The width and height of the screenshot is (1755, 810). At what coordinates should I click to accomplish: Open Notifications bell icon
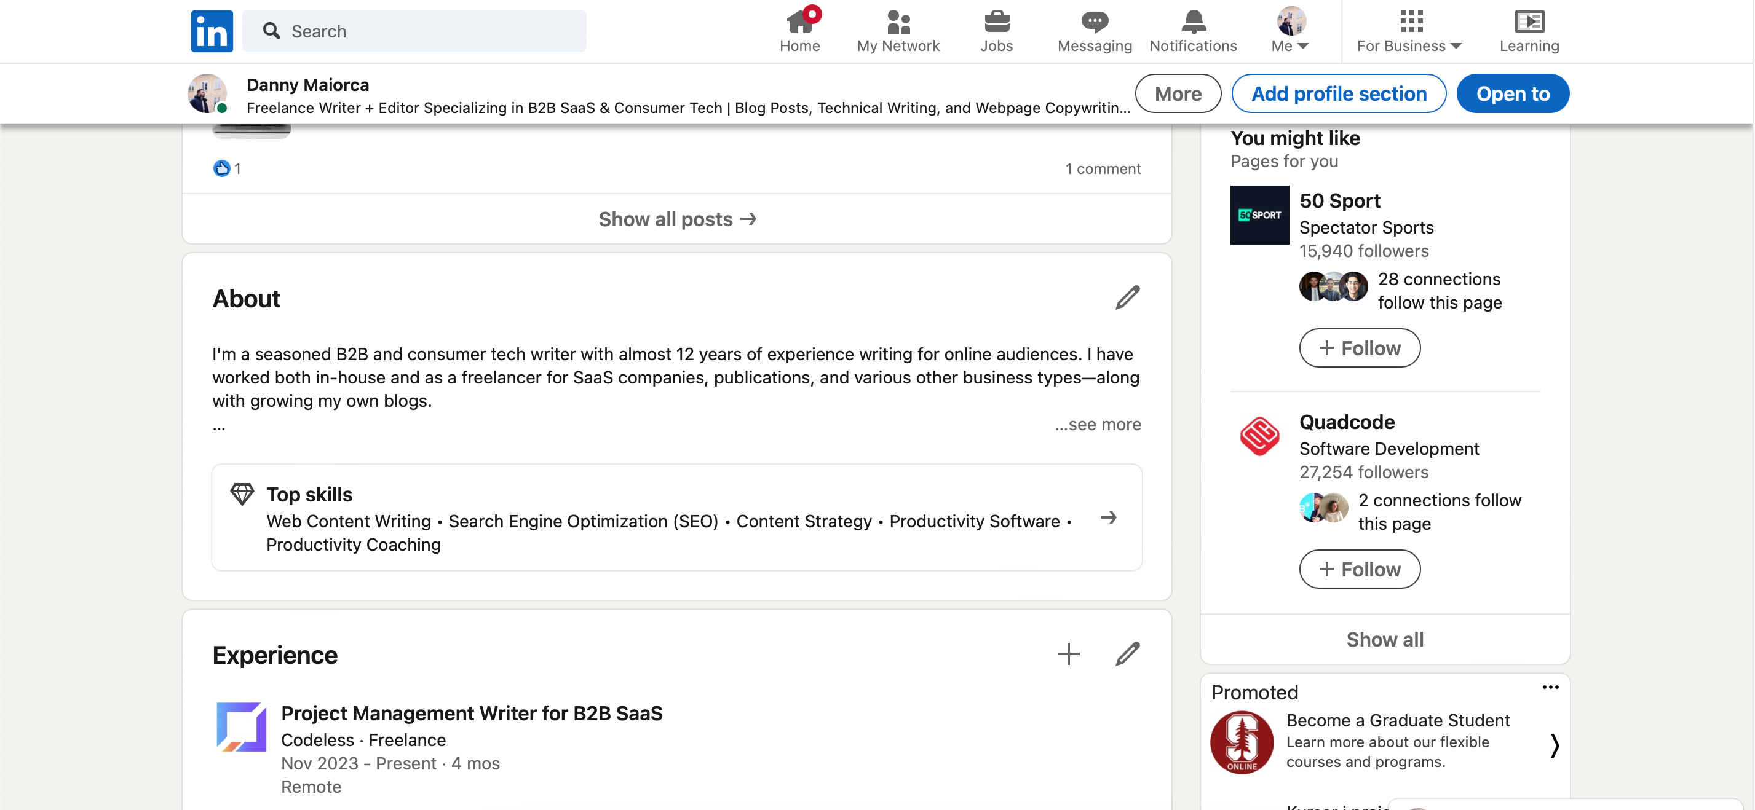click(x=1193, y=23)
